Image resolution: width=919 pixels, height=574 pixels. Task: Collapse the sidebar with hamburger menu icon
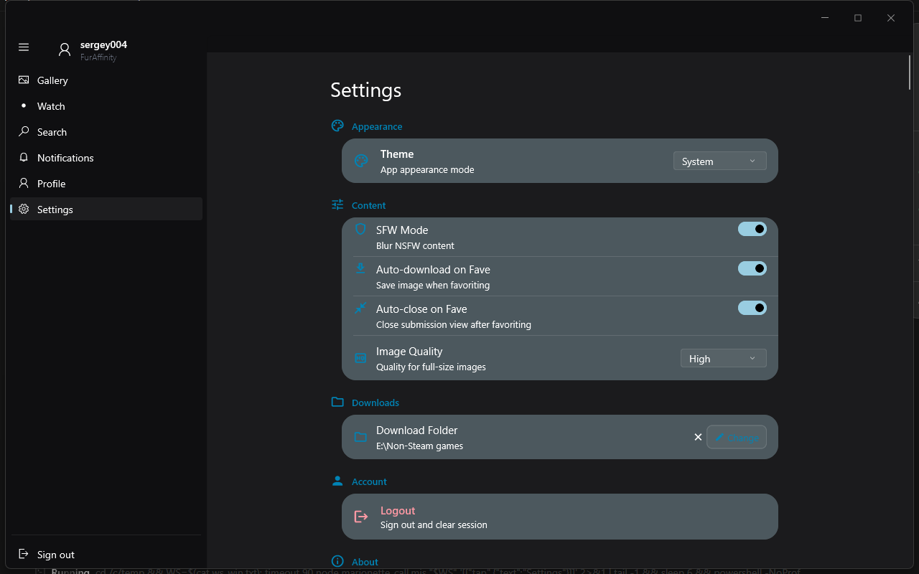(x=24, y=47)
